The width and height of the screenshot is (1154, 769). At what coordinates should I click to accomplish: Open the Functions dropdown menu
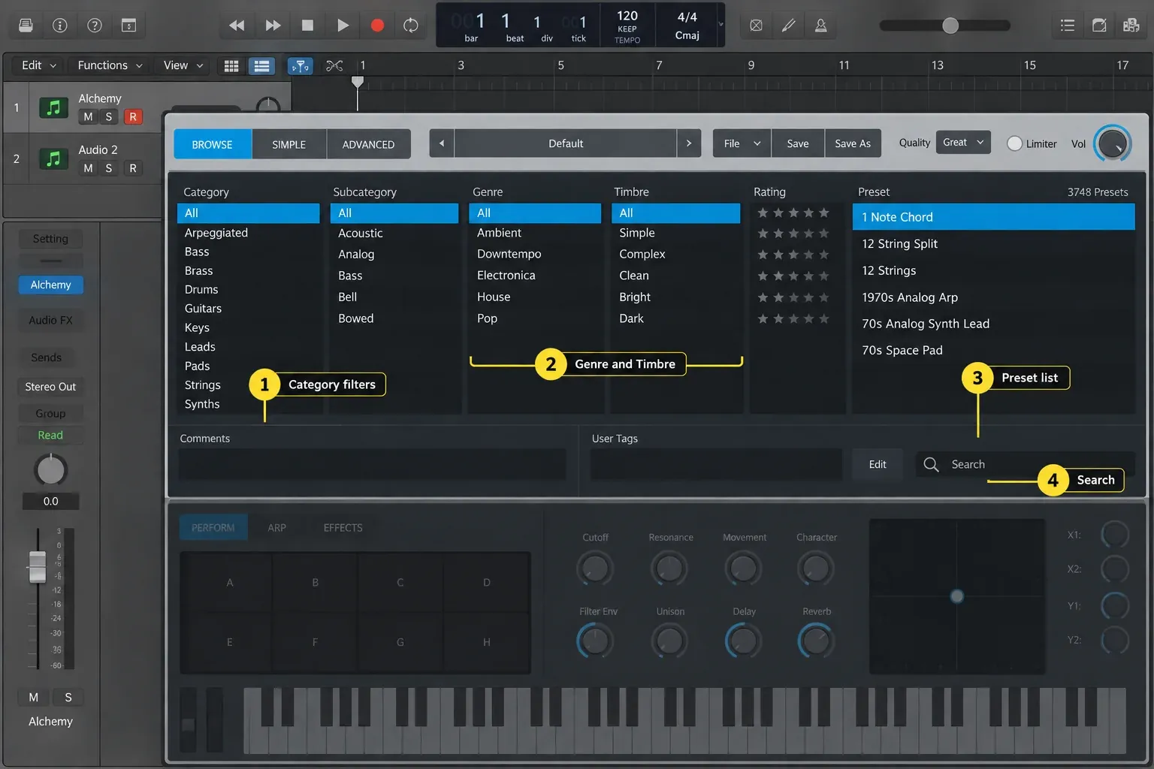click(110, 65)
